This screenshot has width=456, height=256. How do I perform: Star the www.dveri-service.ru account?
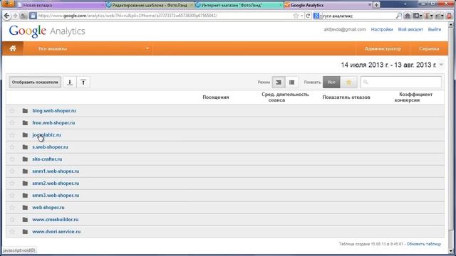pyautogui.click(x=12, y=232)
